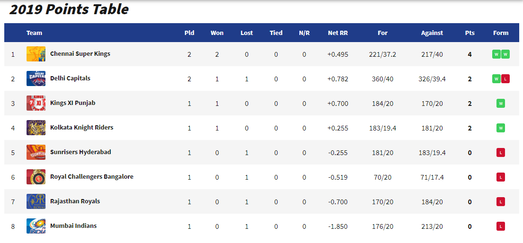Click the Royal Challengers Bangalore logo
The image size is (523, 243).
[x=36, y=177]
